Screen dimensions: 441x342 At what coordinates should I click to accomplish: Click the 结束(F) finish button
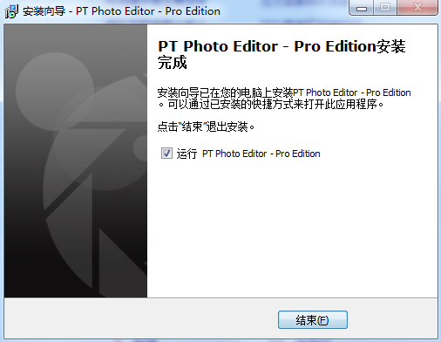pyautogui.click(x=313, y=320)
